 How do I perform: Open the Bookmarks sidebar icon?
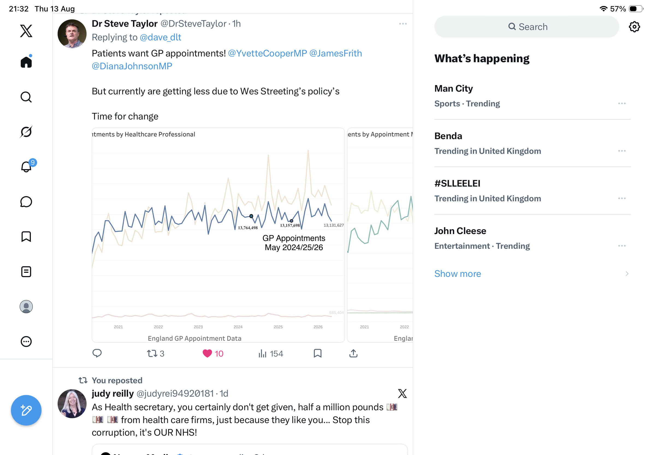pyautogui.click(x=26, y=237)
